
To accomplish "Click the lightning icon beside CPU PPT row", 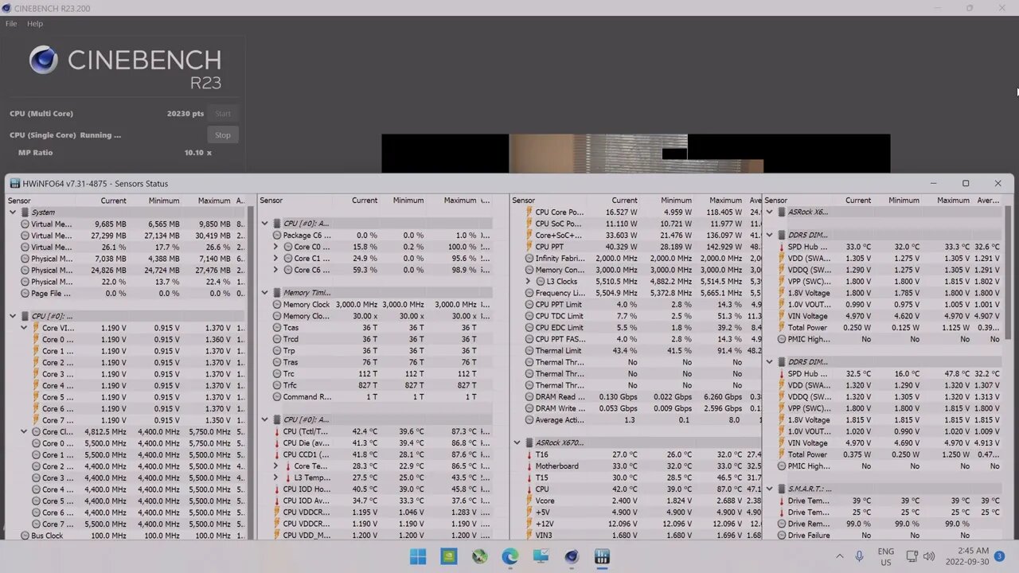I will click(x=529, y=247).
